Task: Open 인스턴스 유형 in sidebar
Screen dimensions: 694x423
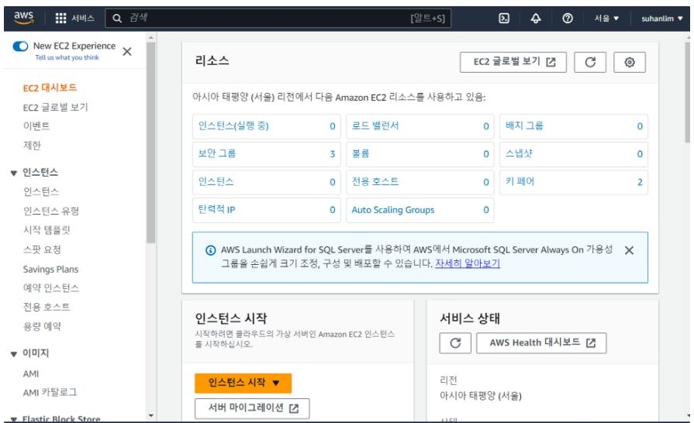Action: click(51, 211)
